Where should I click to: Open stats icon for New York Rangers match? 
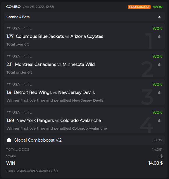[160, 121]
